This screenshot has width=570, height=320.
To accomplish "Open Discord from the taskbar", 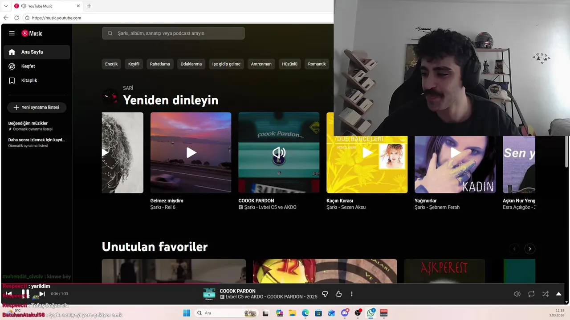I will [x=345, y=313].
